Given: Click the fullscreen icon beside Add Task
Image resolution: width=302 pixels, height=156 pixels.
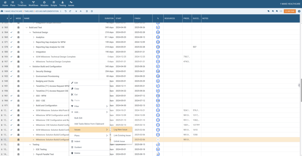Looking at the screenshot, I should click(x=281, y=11).
